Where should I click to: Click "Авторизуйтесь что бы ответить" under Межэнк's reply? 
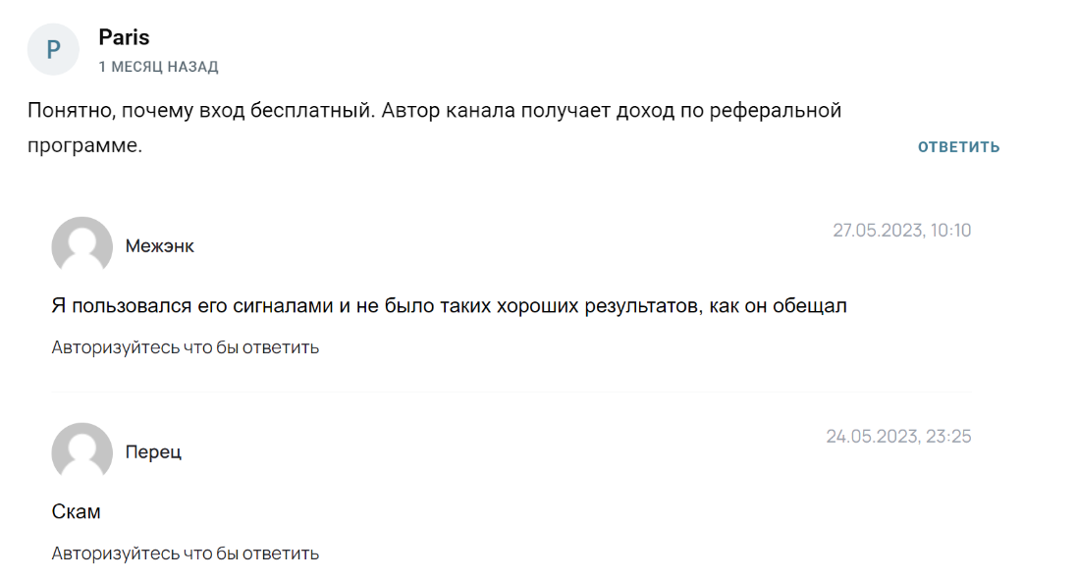pyautogui.click(x=186, y=347)
